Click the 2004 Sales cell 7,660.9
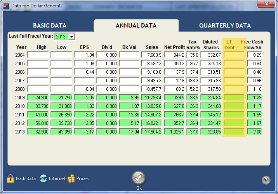Viewport: 278px width, 194px height. point(151,55)
